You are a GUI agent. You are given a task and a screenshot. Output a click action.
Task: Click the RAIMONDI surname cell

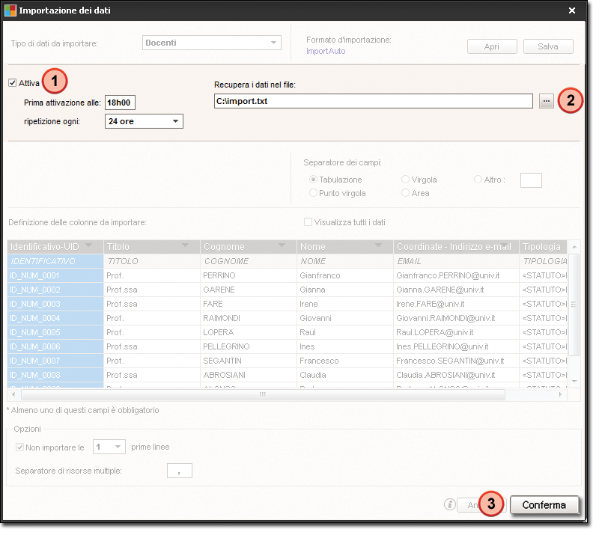pyautogui.click(x=249, y=318)
